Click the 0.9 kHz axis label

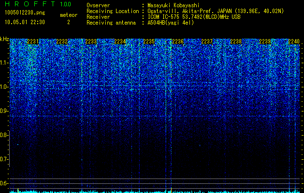(4, 111)
